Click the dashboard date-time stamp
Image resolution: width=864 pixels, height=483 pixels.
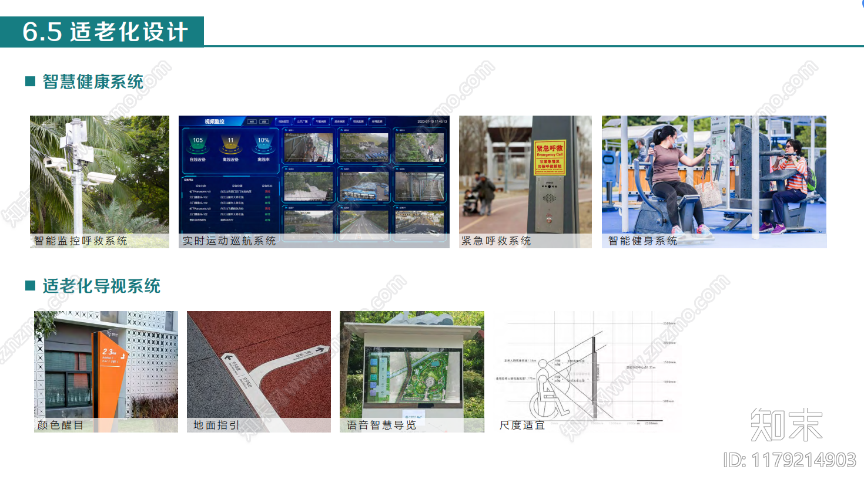click(x=432, y=121)
